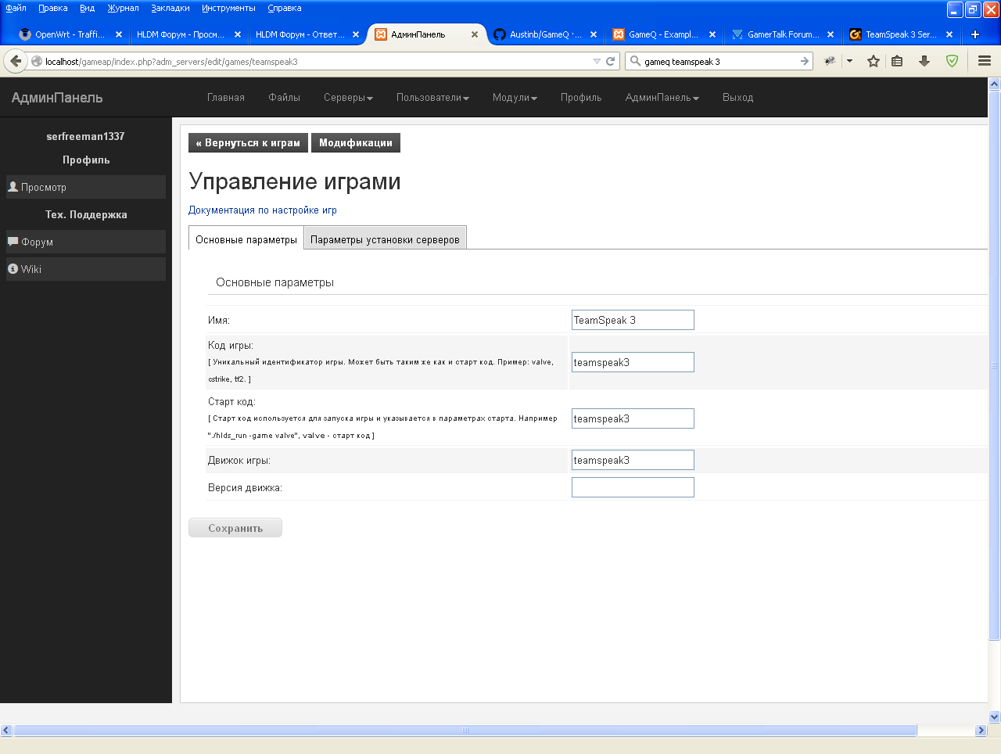Open the Модули dropdown menu
Image resolution: width=1001 pixels, height=754 pixels.
(x=515, y=98)
